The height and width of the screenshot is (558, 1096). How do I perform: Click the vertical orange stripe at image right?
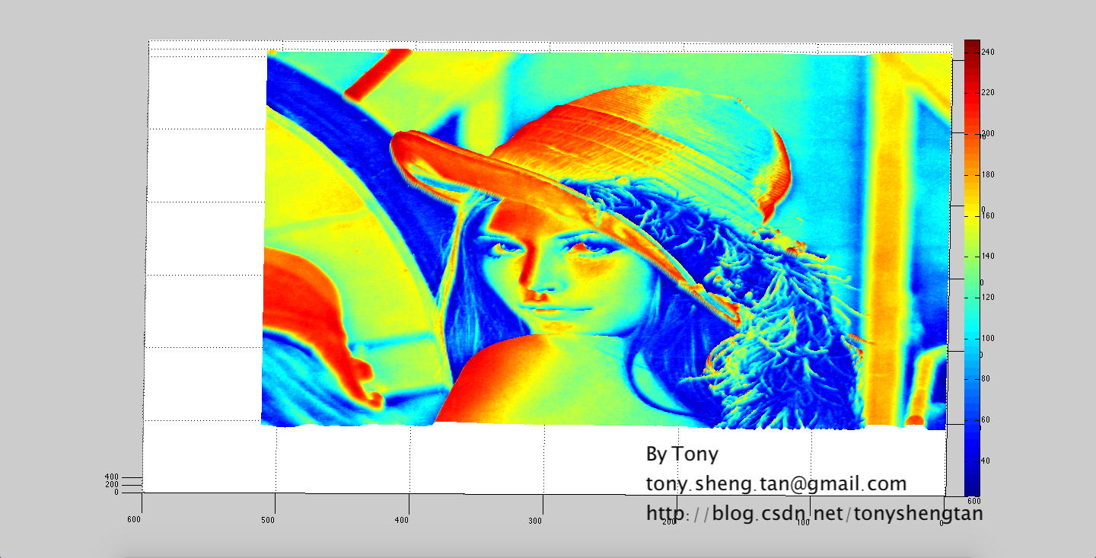[x=887, y=228]
